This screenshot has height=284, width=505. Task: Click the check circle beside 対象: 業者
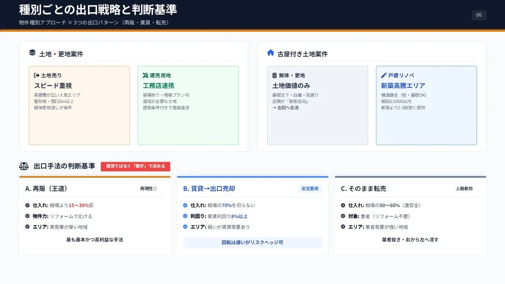click(x=343, y=216)
